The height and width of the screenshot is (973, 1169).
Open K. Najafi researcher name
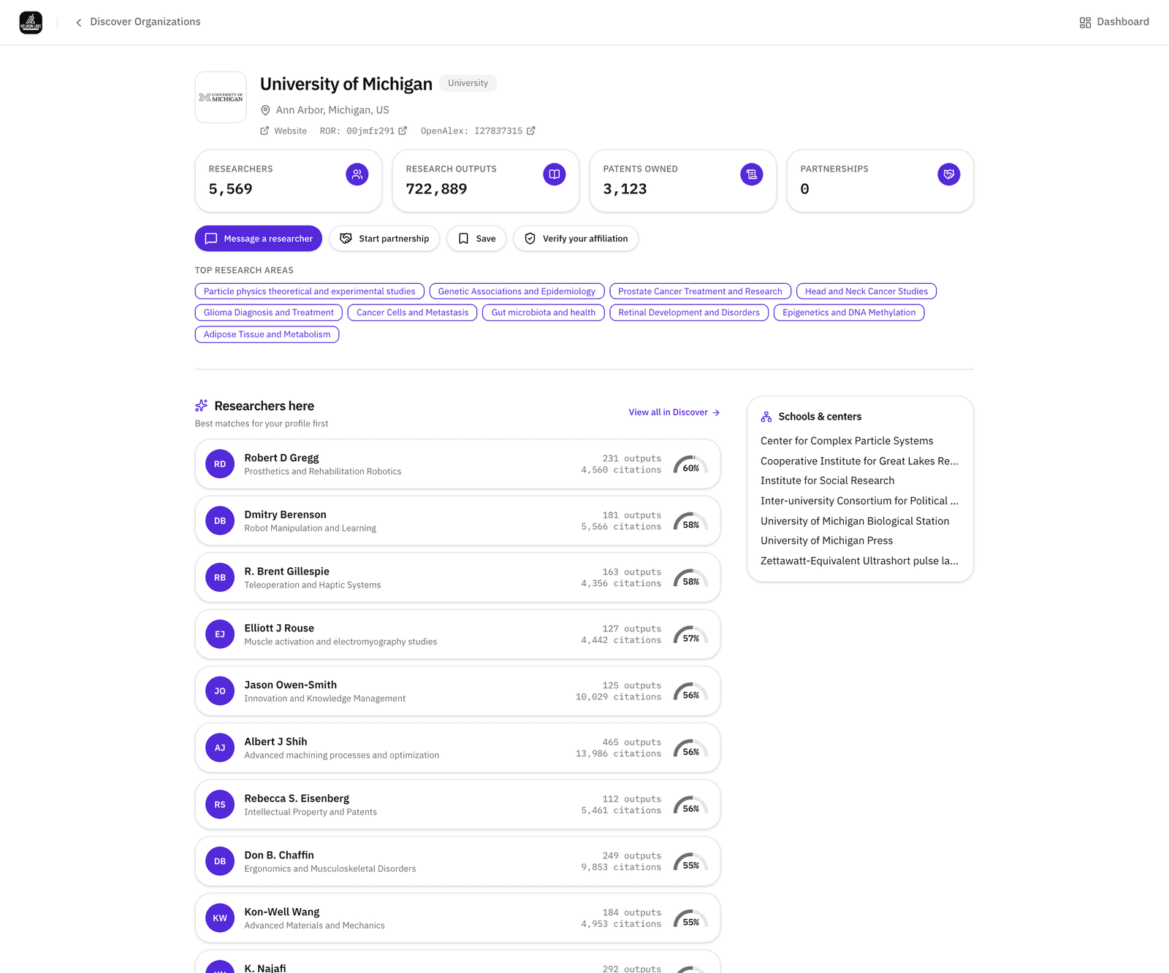click(x=265, y=968)
